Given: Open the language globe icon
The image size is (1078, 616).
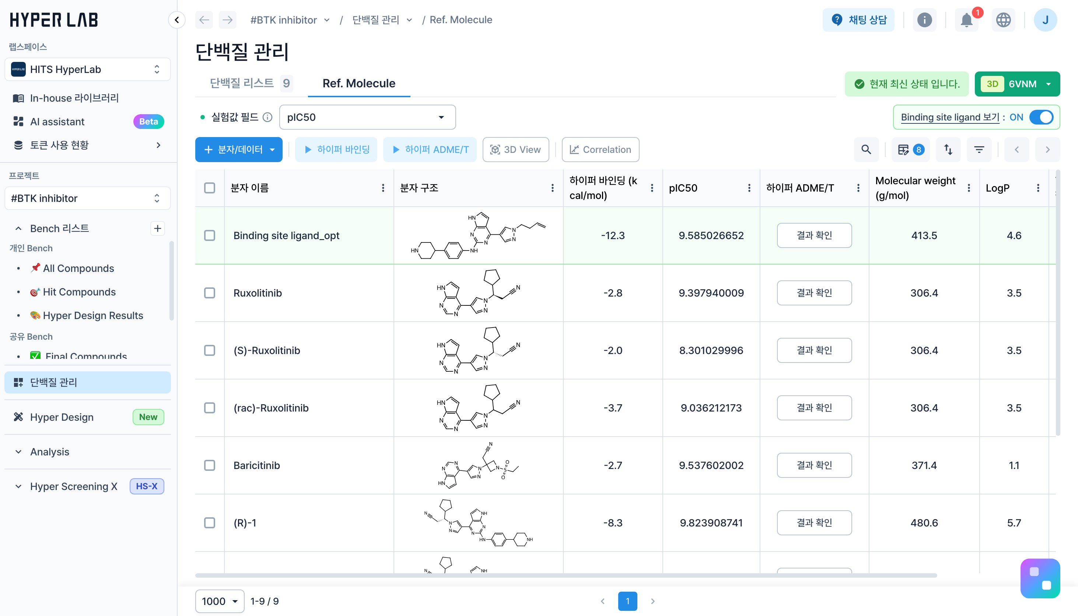Looking at the screenshot, I should pyautogui.click(x=1003, y=20).
